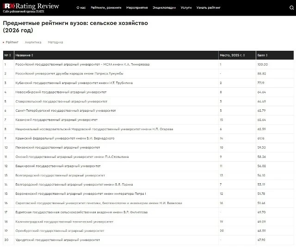Sort table by Балл column arrows
Screen dimensions: 296x247
point(266,55)
